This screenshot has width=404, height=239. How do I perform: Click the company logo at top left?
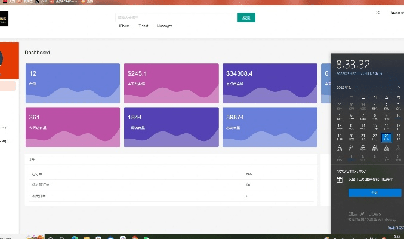4,19
